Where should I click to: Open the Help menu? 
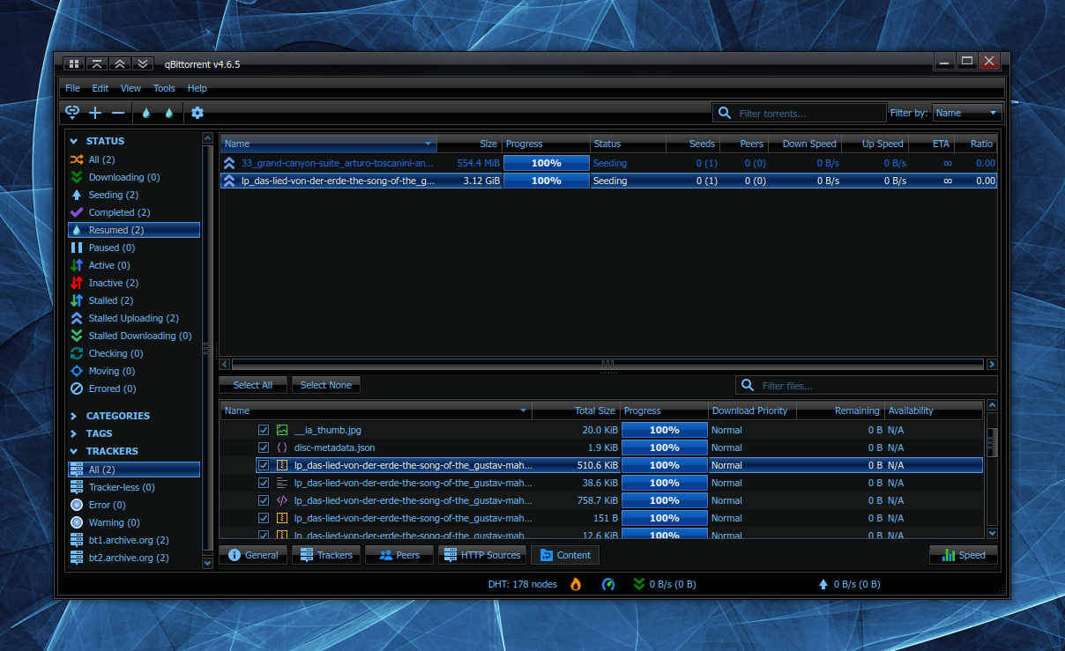[x=197, y=88]
